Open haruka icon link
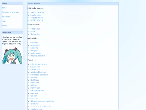The width and height of the screenshot is (146, 110). tap(35, 70)
